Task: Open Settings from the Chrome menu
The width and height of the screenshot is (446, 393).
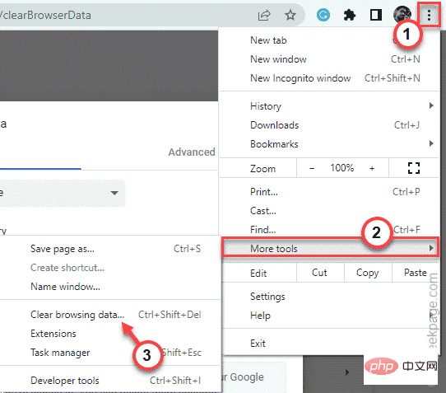Action: click(329, 297)
